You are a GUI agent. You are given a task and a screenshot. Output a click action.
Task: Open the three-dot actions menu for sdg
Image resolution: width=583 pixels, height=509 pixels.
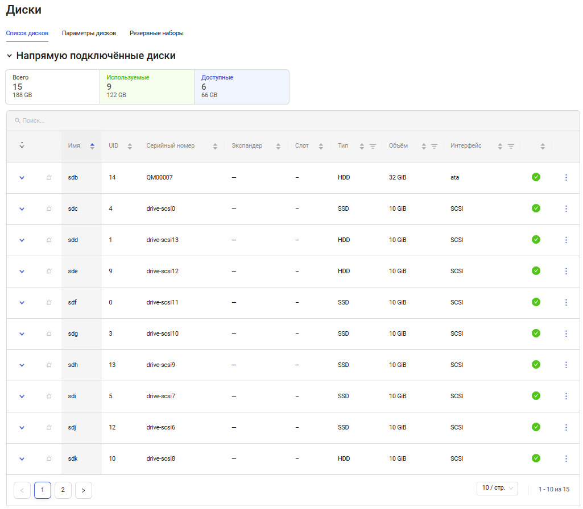tap(566, 333)
